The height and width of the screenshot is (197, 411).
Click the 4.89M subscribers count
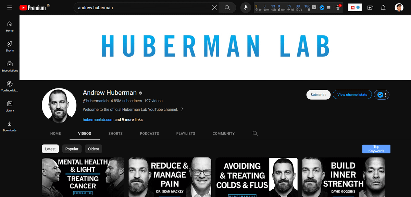coord(126,101)
